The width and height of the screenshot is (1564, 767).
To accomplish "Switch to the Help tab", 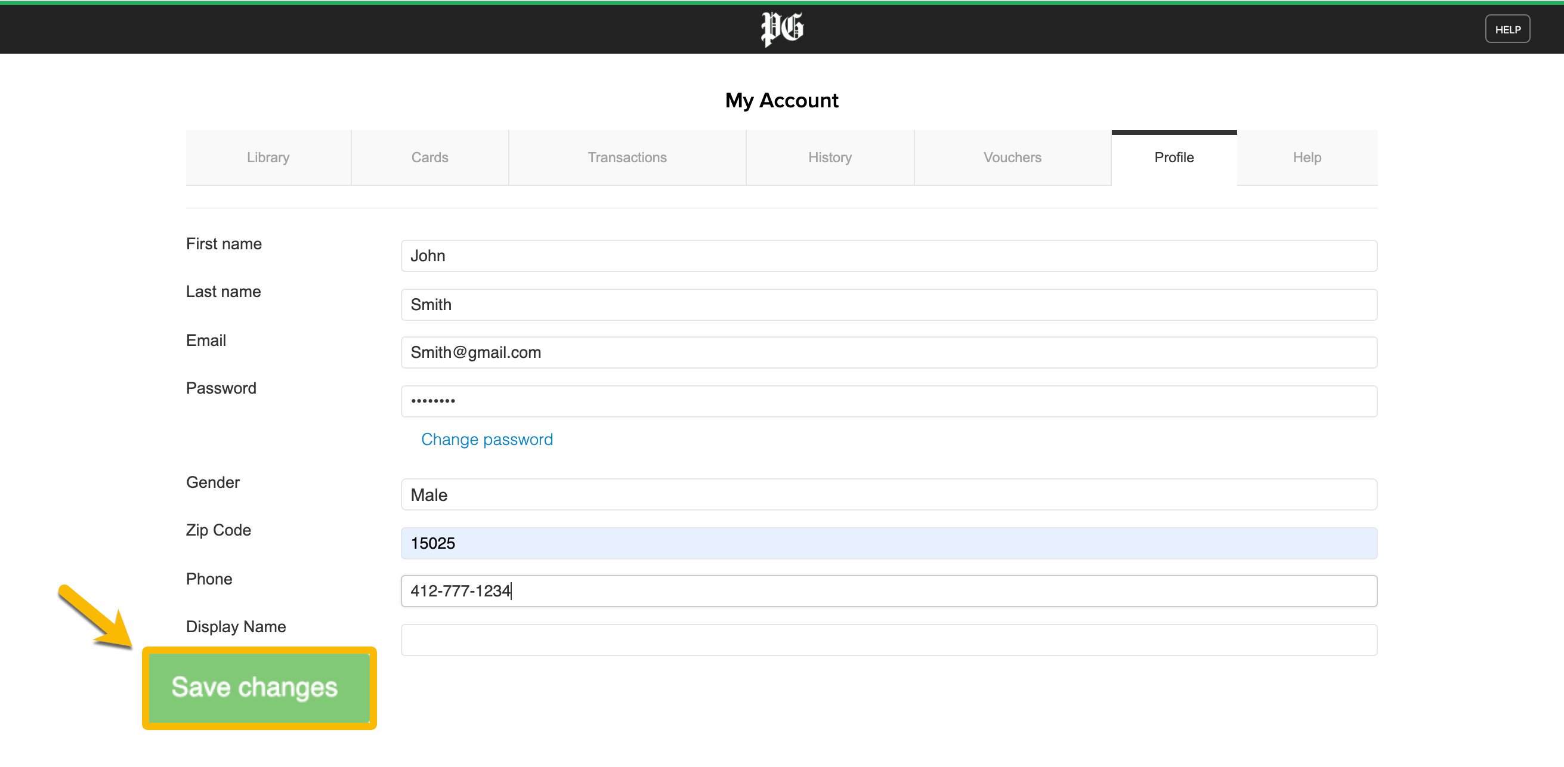I will click(1306, 157).
